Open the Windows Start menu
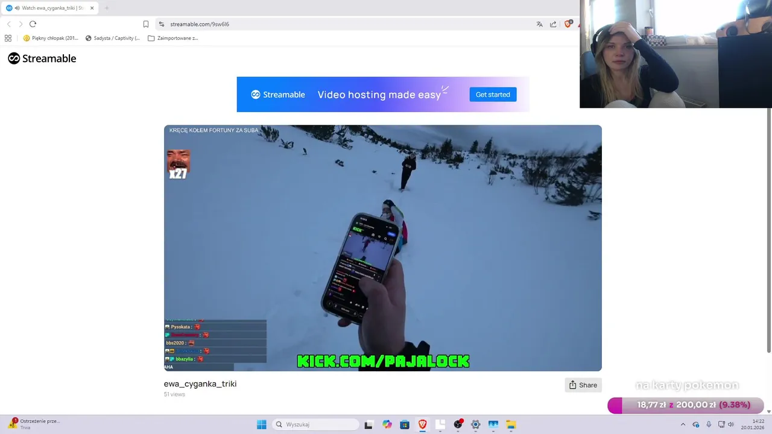 point(261,424)
